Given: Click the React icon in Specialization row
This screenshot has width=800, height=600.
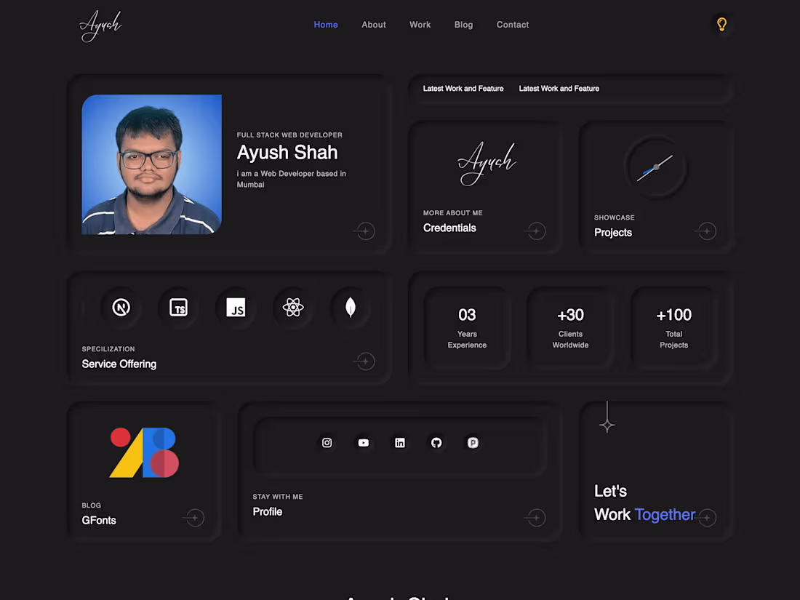Looking at the screenshot, I should pyautogui.click(x=293, y=307).
